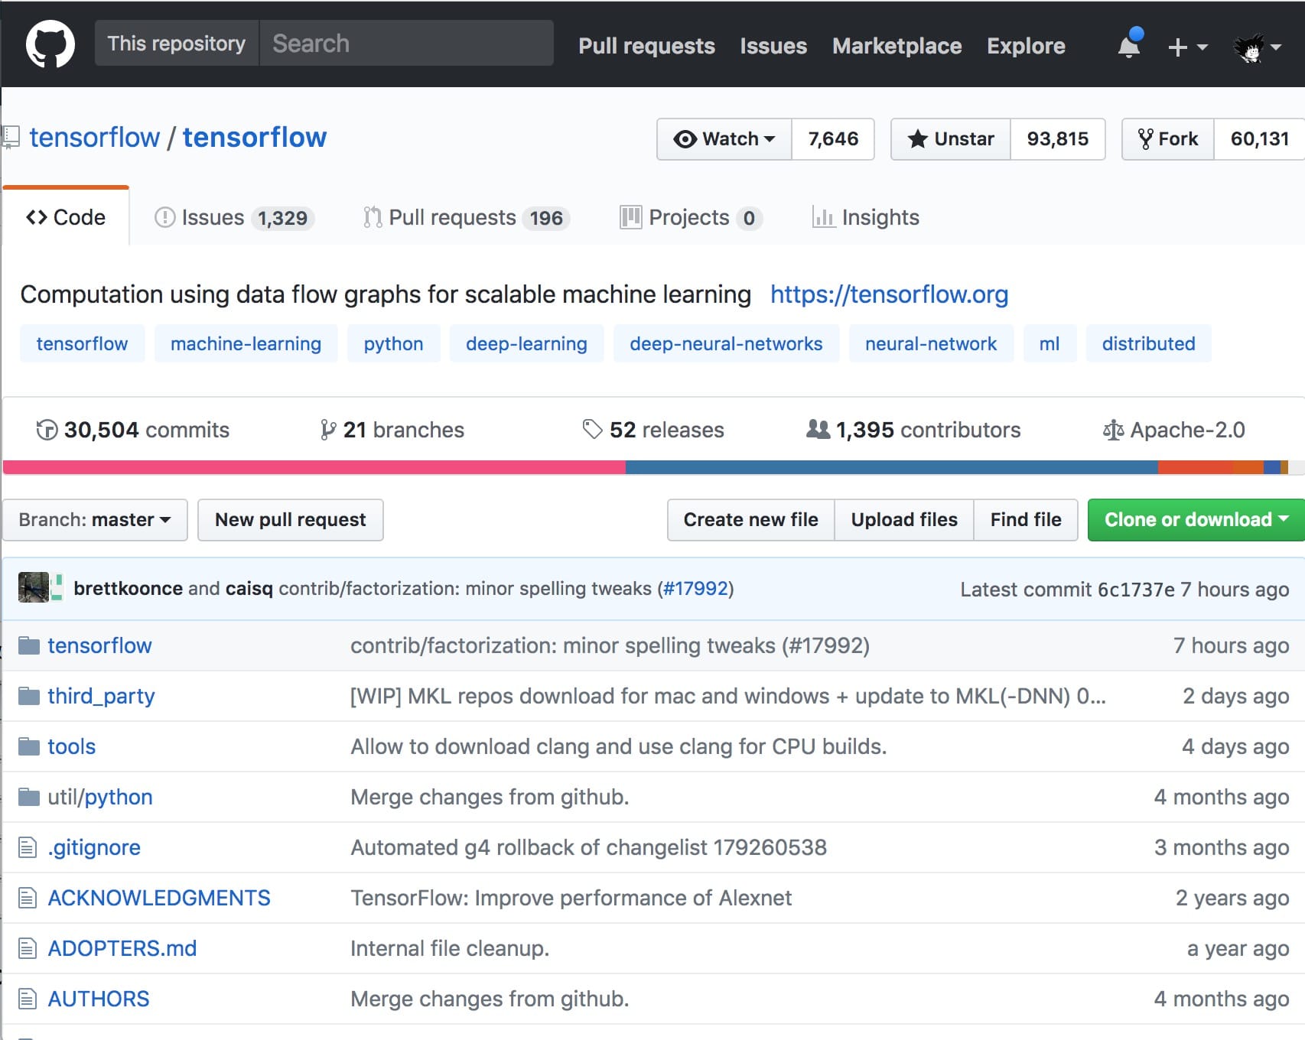
Task: Click the tensorflow folder icon
Action: pyautogui.click(x=29, y=646)
